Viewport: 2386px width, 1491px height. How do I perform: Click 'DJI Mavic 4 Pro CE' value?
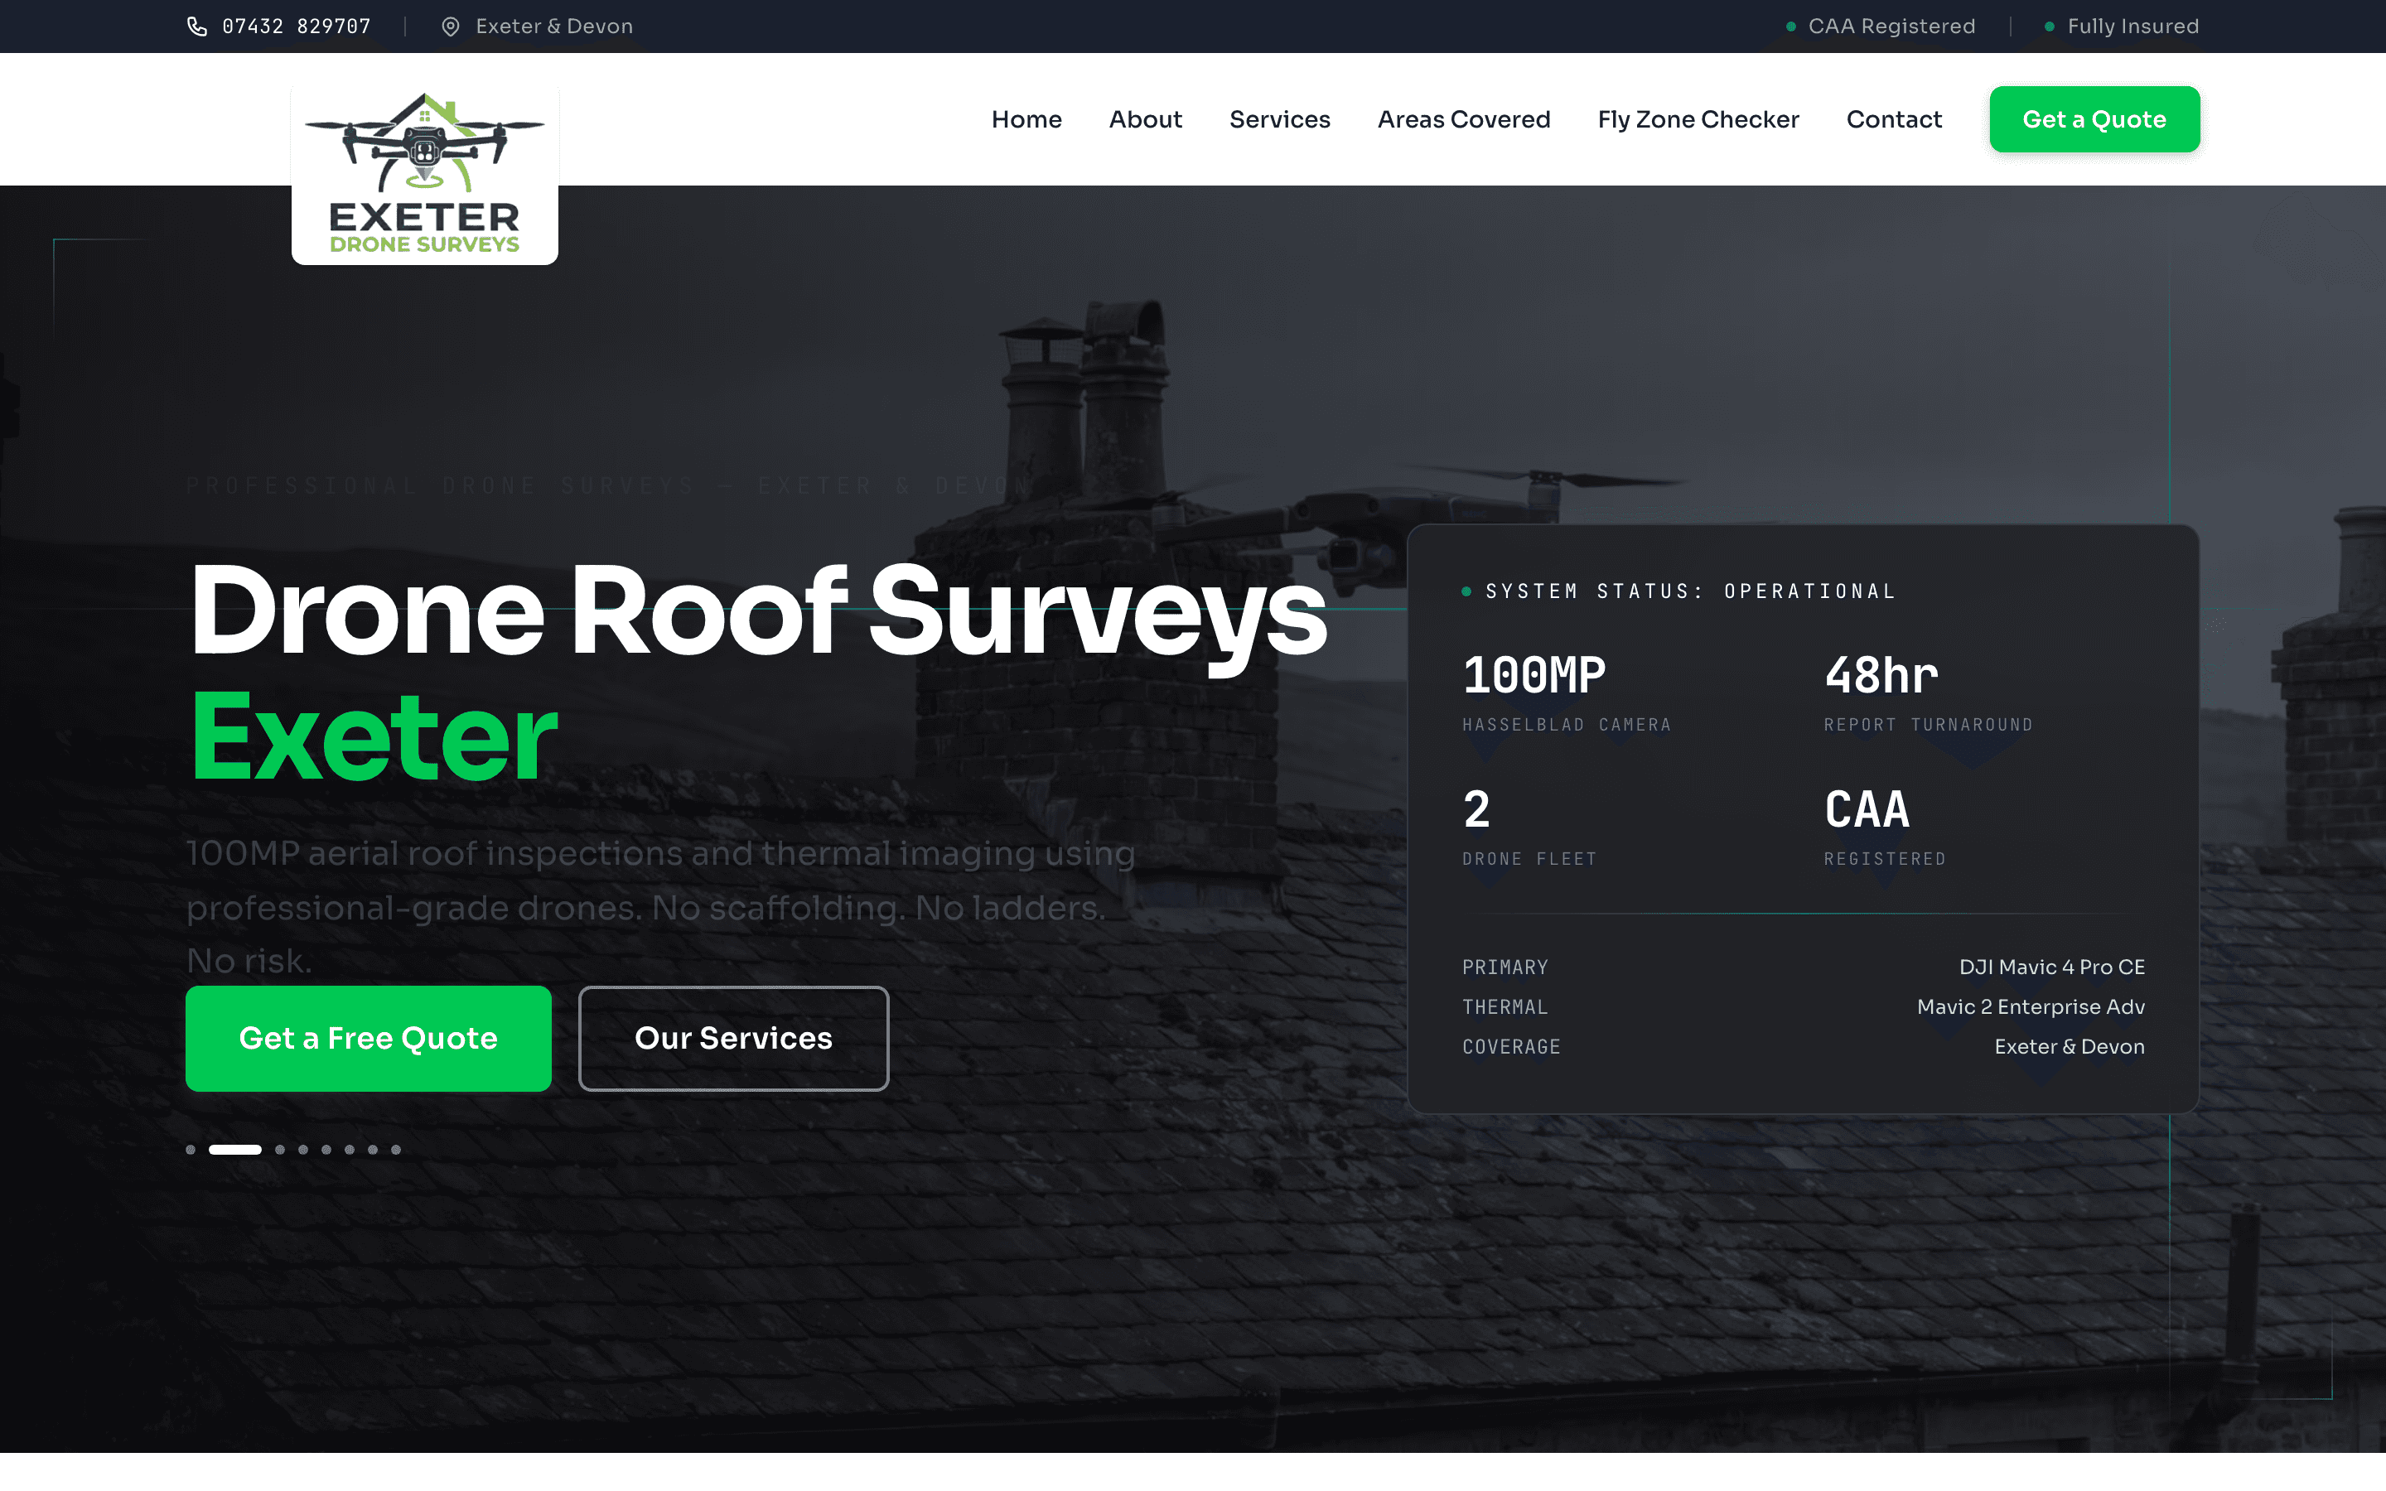2052,967
